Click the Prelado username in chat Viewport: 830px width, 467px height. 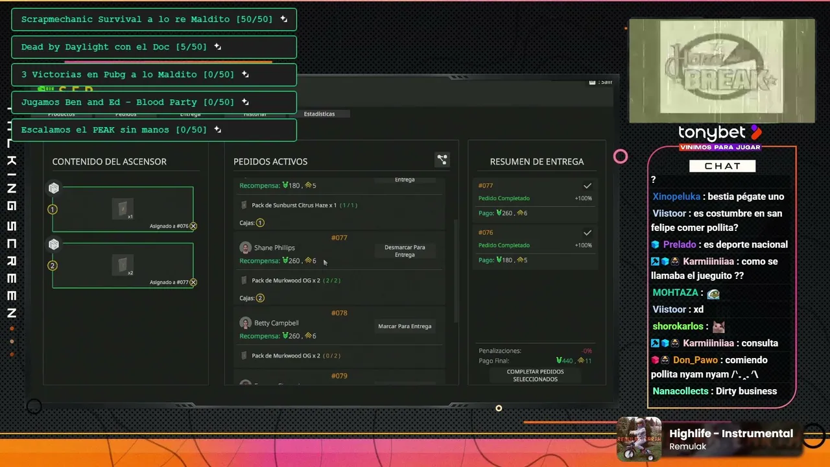(x=680, y=245)
